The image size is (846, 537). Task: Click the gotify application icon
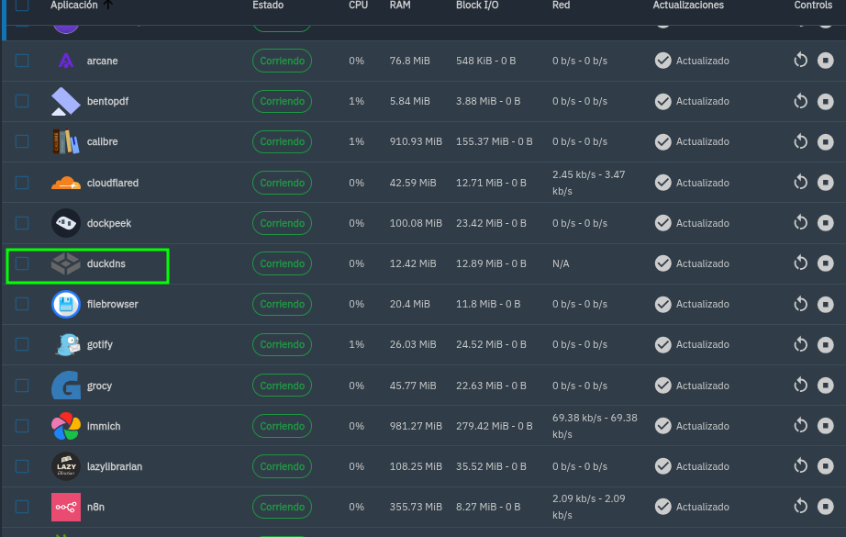click(x=65, y=344)
